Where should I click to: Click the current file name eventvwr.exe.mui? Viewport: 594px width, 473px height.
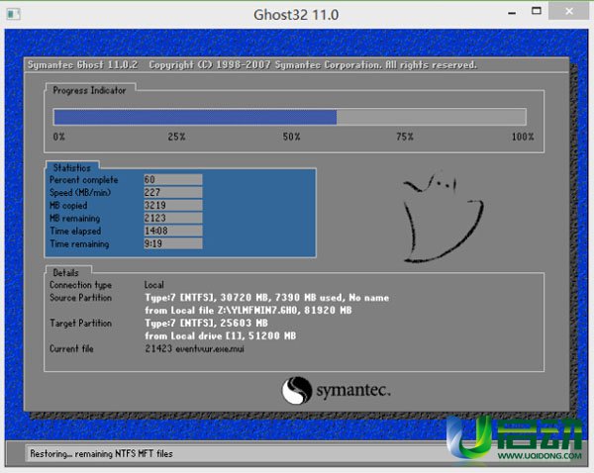(210, 348)
